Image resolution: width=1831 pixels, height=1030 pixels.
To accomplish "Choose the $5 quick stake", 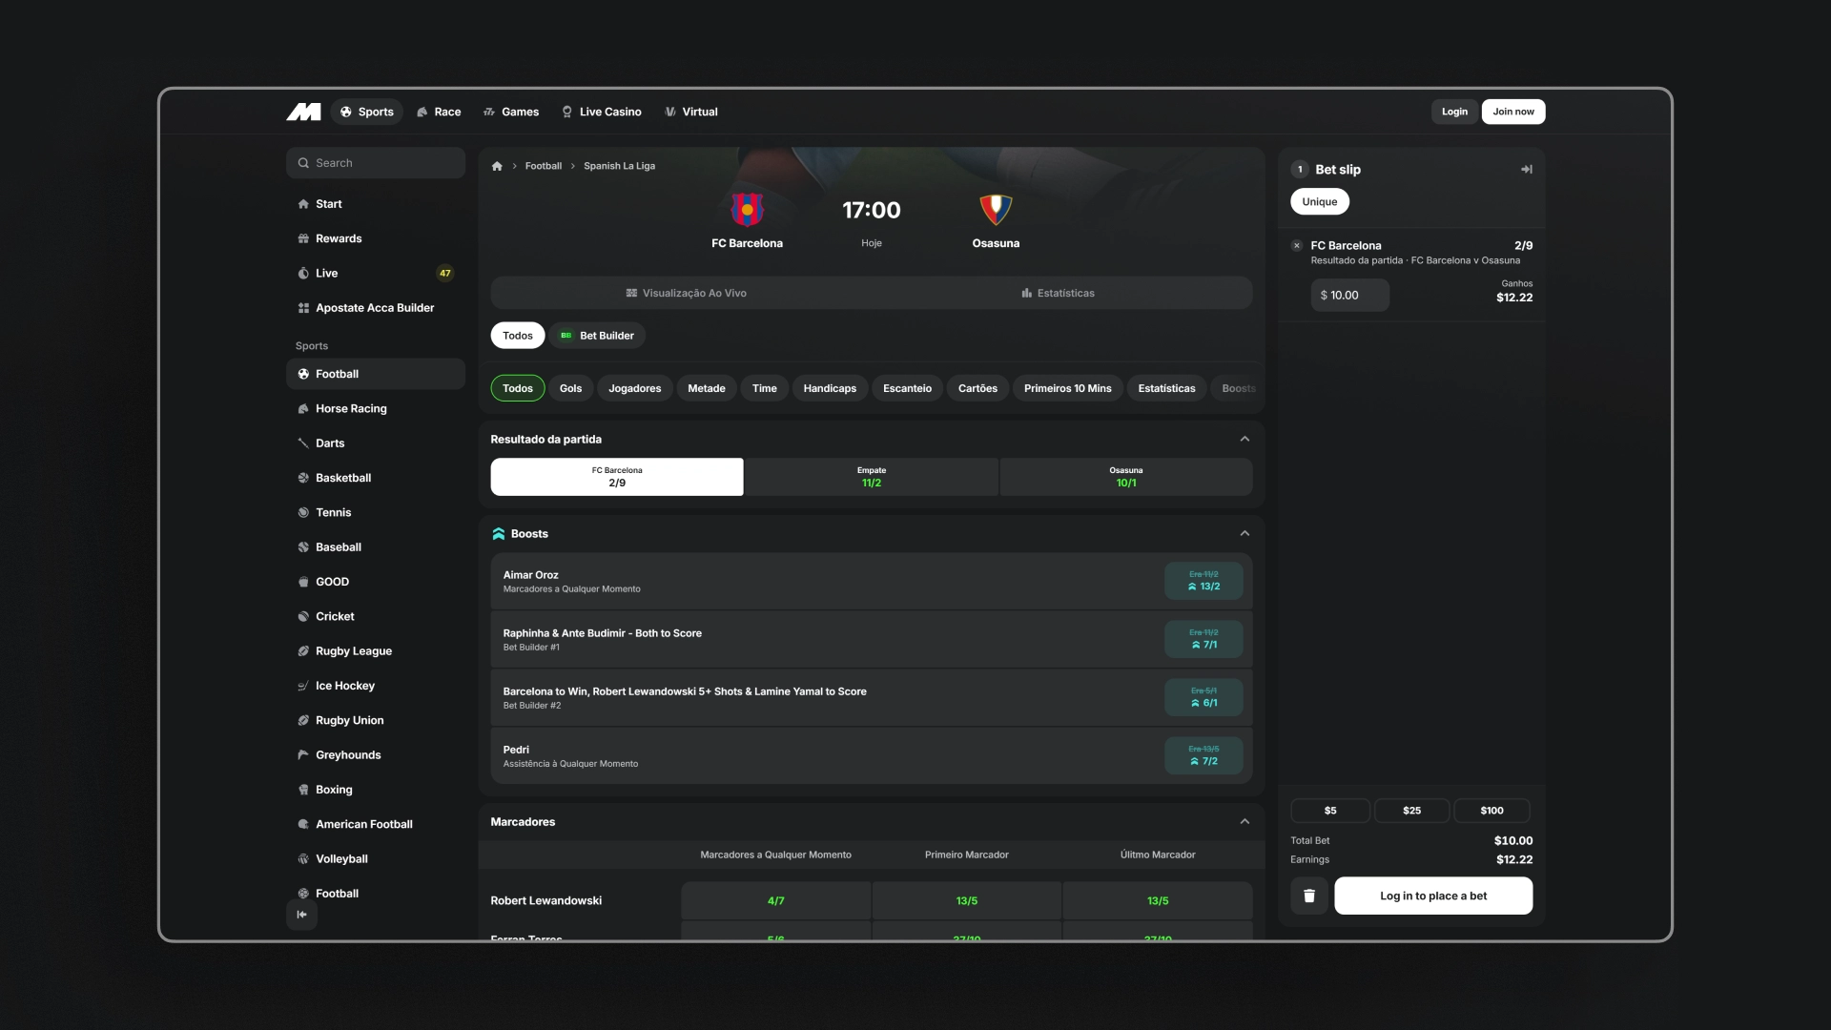I will tap(1330, 811).
